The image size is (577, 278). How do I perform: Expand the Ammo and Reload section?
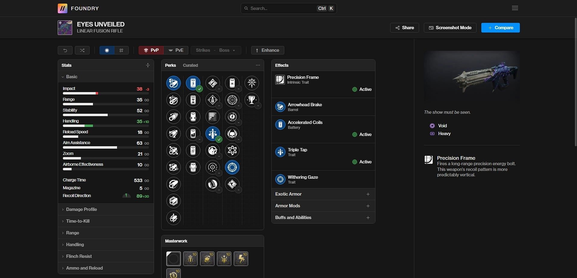[x=106, y=268]
